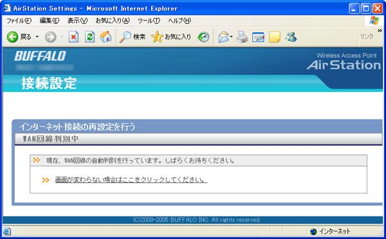
Task: Minimize the Internet Explorer window
Action: pos(354,8)
